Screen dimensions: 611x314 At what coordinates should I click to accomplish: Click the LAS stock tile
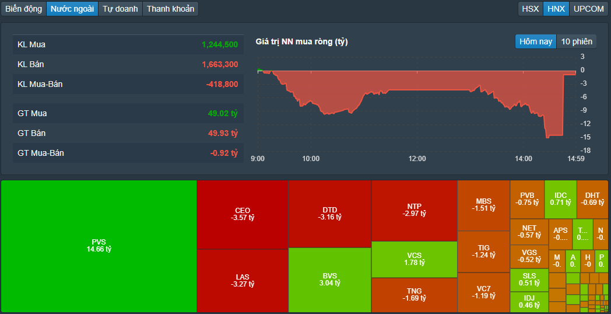[243, 281]
